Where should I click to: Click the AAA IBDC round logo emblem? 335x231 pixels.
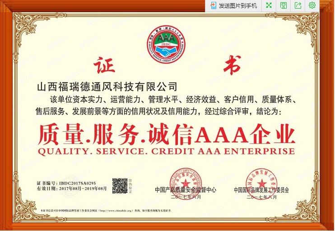click(166, 44)
